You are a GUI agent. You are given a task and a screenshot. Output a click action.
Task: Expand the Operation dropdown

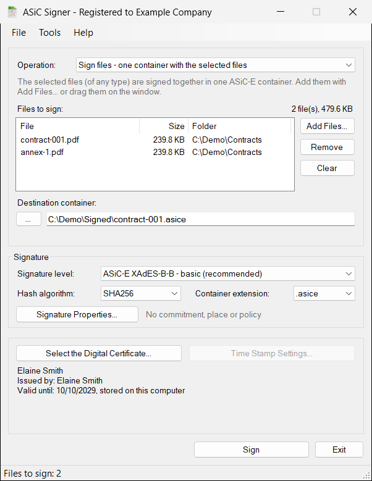click(x=216, y=65)
